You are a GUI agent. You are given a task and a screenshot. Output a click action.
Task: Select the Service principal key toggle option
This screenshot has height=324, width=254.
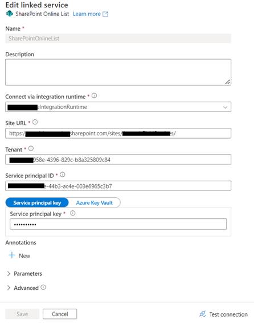coord(37,203)
